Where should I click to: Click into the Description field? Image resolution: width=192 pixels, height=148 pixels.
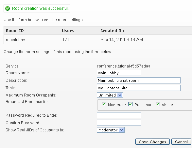pyautogui.click(x=139, y=81)
